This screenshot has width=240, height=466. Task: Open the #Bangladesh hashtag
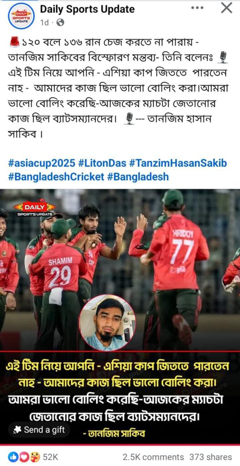coord(138,177)
